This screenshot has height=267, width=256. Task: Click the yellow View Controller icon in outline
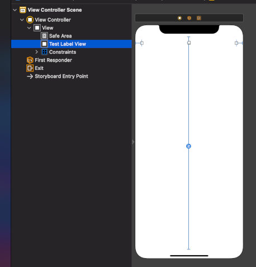[x=30, y=20]
